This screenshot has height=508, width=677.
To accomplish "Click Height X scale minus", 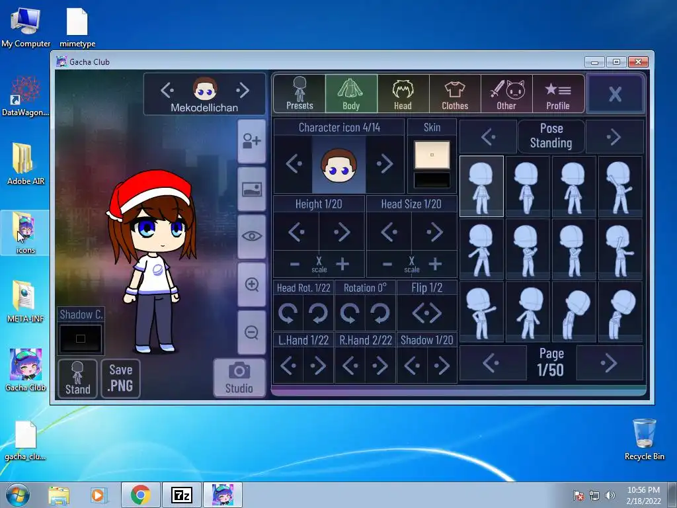I will pos(294,264).
